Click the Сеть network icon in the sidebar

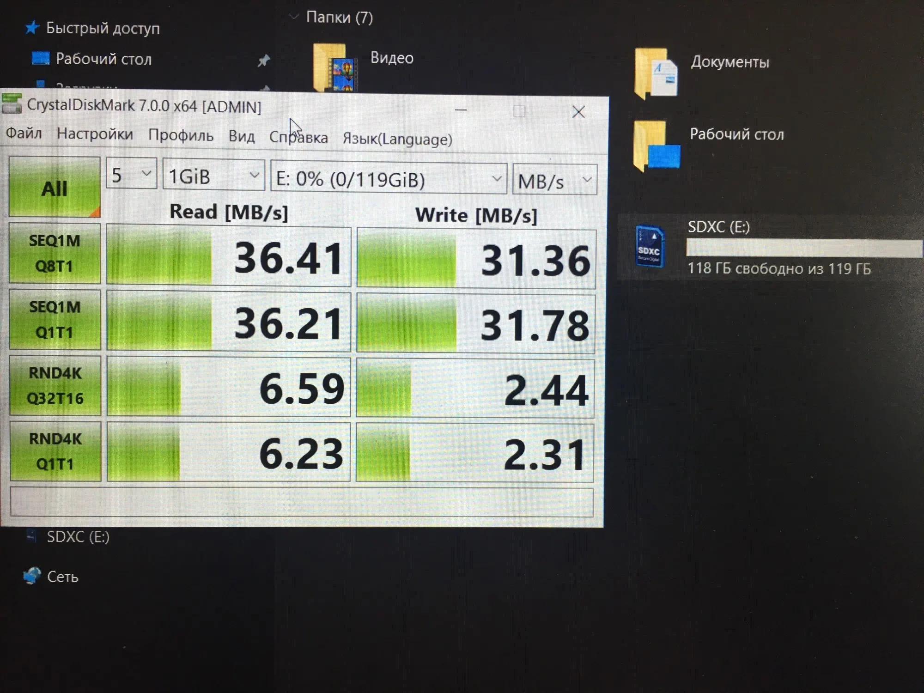tap(32, 576)
